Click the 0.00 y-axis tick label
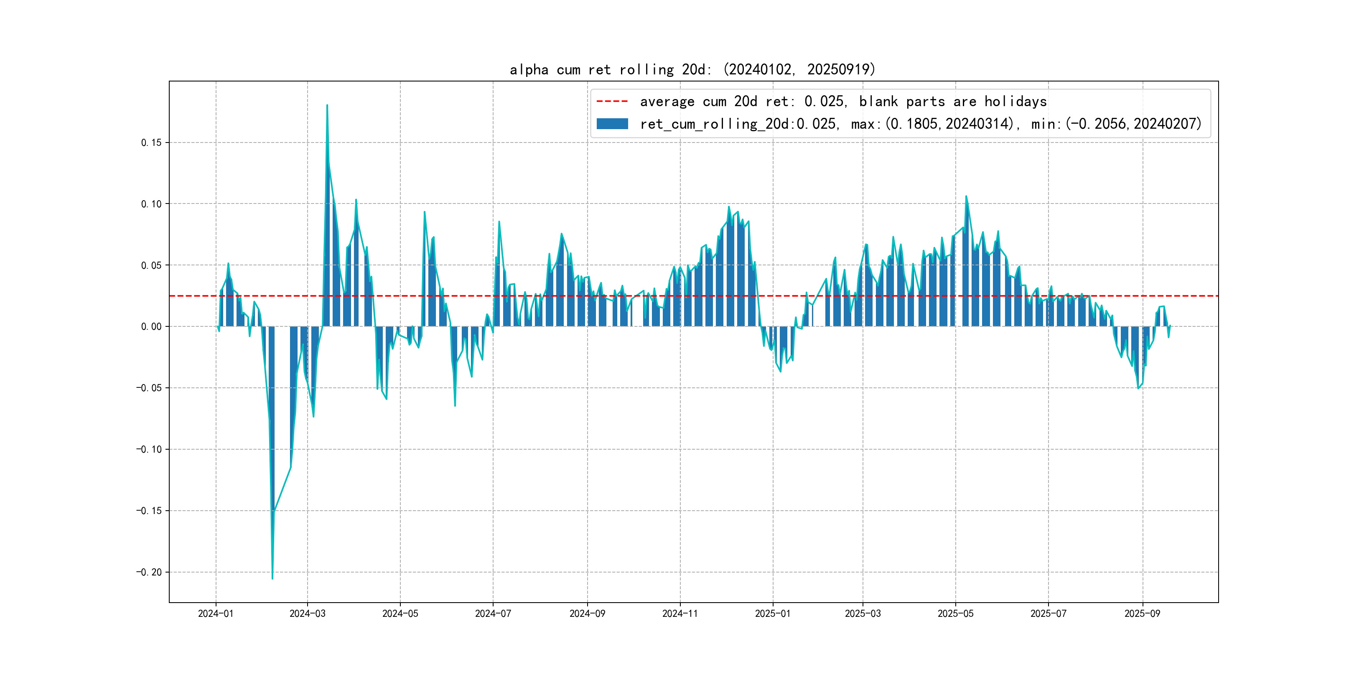Screen dimensions: 1354x677 tap(151, 326)
